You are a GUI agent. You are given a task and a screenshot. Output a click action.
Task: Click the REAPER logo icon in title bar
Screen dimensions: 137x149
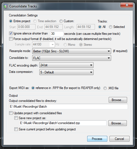point(6,6)
